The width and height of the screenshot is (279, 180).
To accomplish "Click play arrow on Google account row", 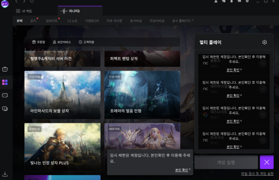I will click(x=263, y=115).
